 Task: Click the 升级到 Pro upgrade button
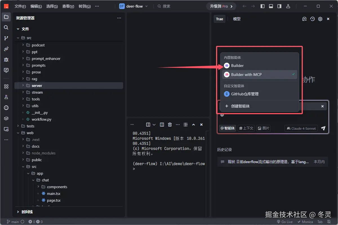pyautogui.click(x=221, y=6)
